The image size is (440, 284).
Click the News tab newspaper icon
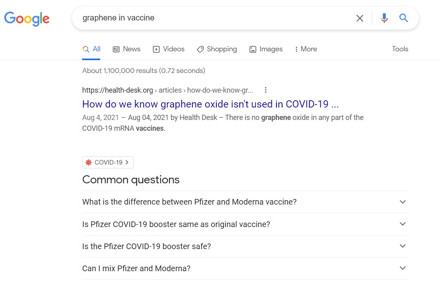coord(116,49)
